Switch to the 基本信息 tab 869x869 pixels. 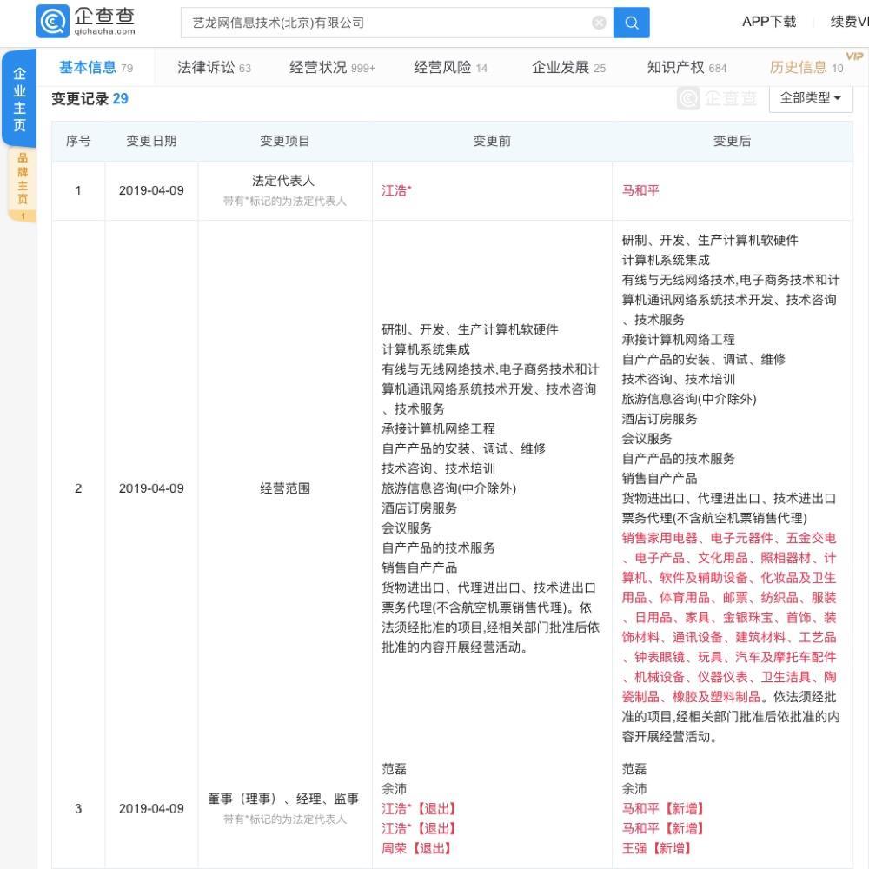pyautogui.click(x=96, y=68)
